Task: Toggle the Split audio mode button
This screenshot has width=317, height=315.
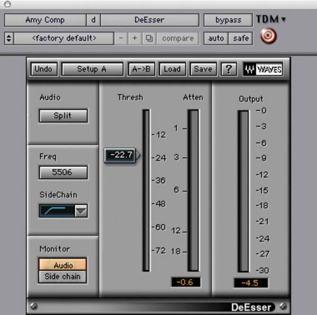Action: (x=63, y=116)
